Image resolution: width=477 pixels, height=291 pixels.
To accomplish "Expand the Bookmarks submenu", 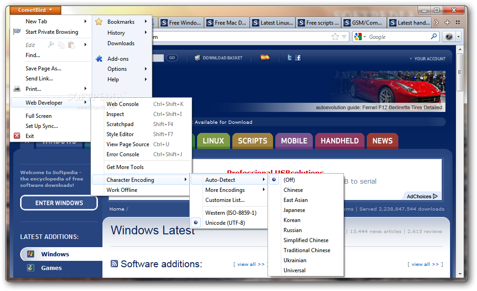I will [x=122, y=22].
